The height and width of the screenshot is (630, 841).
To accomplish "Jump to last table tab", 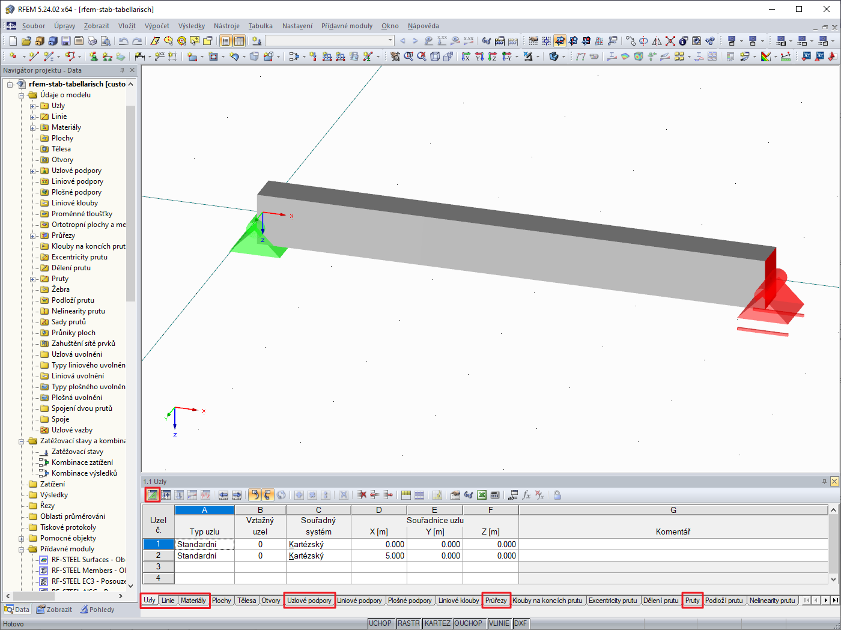I will pyautogui.click(x=835, y=601).
